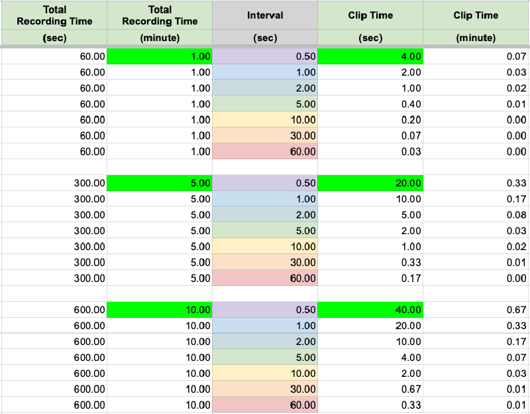Click the "Total Recording Time" header above "(sec)"

point(54,15)
